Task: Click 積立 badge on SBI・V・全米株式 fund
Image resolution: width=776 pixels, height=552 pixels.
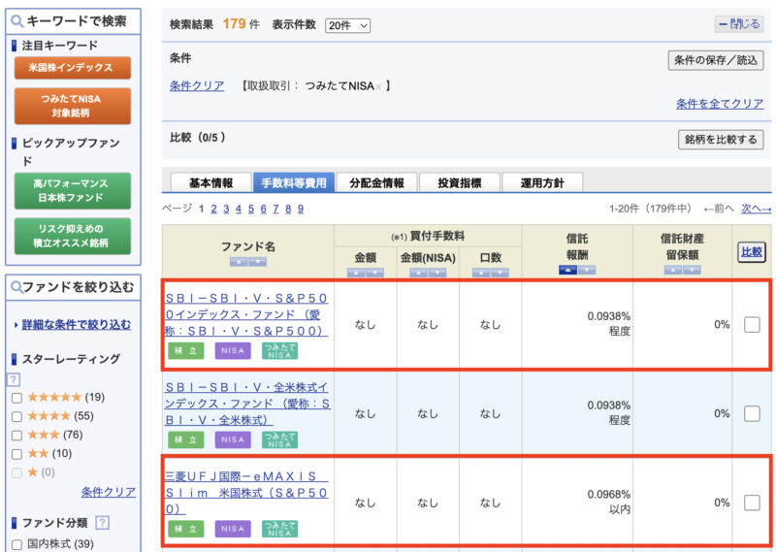Action: point(186,439)
